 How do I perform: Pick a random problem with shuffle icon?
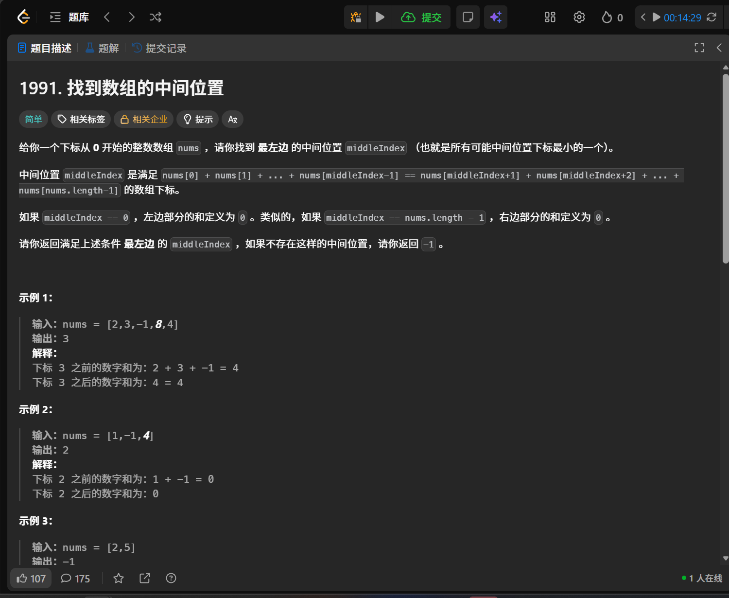(156, 18)
